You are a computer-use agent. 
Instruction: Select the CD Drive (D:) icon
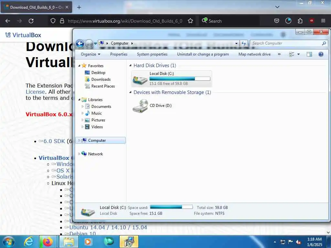140,106
